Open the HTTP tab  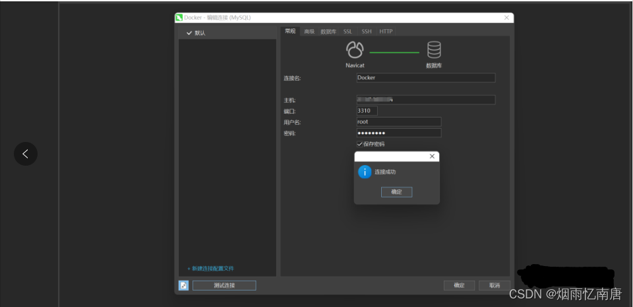[386, 32]
